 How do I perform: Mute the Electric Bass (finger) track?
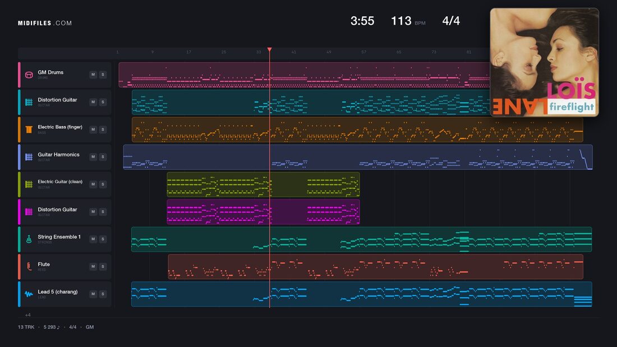pyautogui.click(x=93, y=129)
